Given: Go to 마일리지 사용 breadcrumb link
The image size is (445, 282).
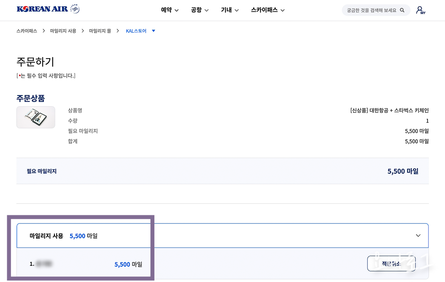Looking at the screenshot, I should [63, 31].
